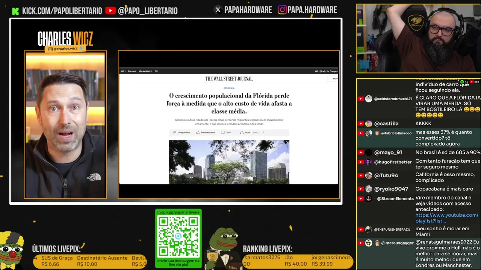Screen dimensions: 481x270
Task: Click the KKKKK chat message
Action: click(x=423, y=124)
